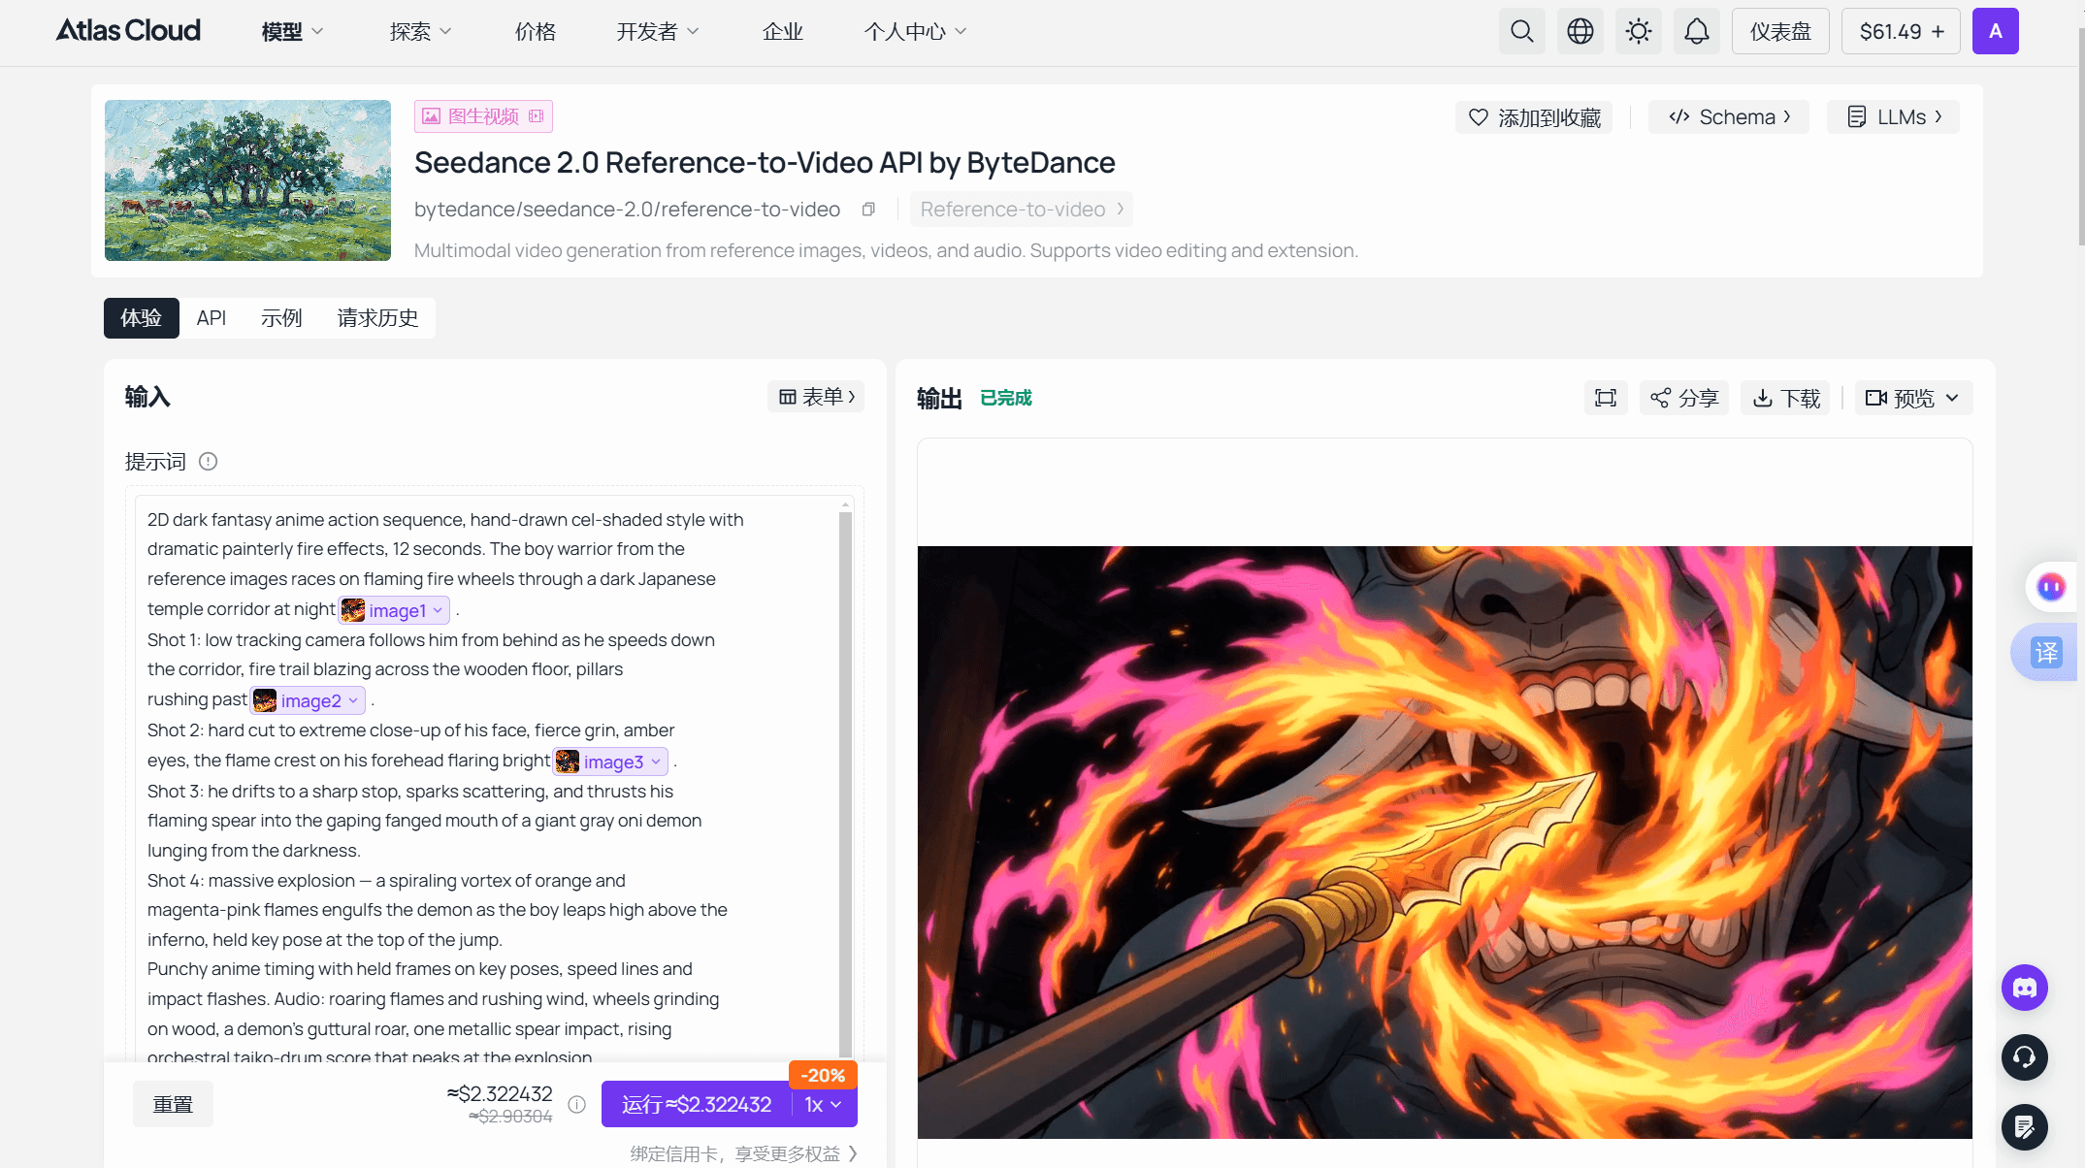Click the 已完成 status label

[1006, 398]
